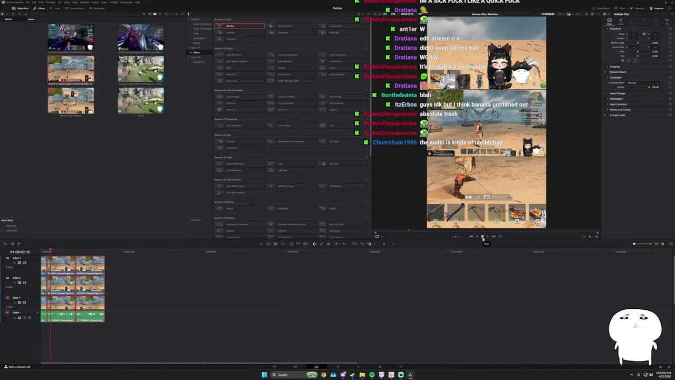Viewport: 675px width, 380px height.
Task: Toggle the Inspector panel
Action: point(657,8)
